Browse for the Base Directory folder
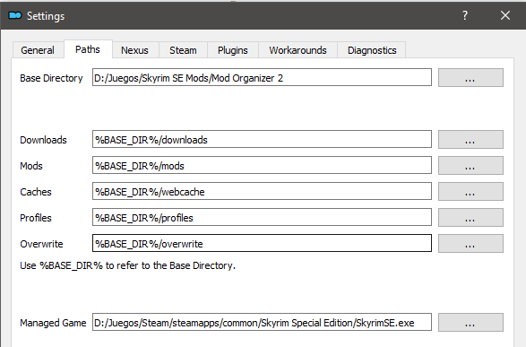Image resolution: width=526 pixels, height=347 pixels. coord(470,77)
